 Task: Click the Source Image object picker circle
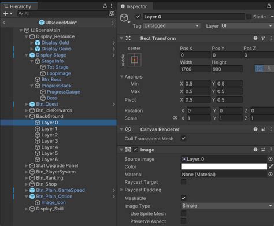coord(271,159)
